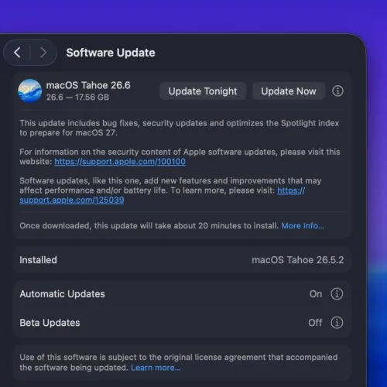Click the Beta Updates 'Off' value
The image size is (387, 387).
(x=315, y=323)
